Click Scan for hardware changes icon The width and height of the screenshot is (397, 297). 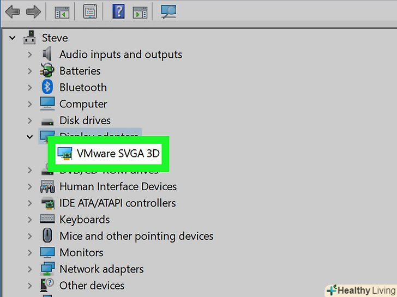pyautogui.click(x=168, y=11)
